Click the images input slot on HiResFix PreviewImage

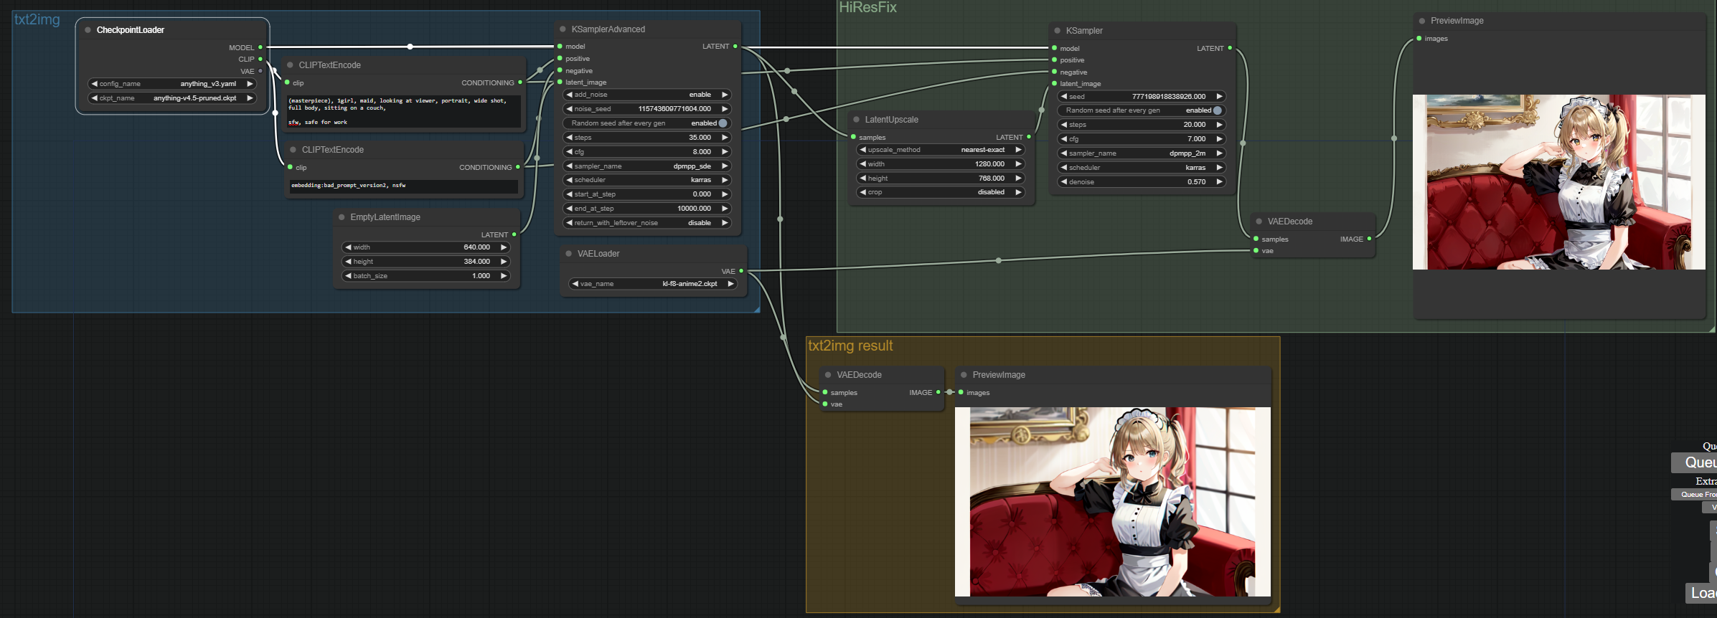(x=1419, y=39)
